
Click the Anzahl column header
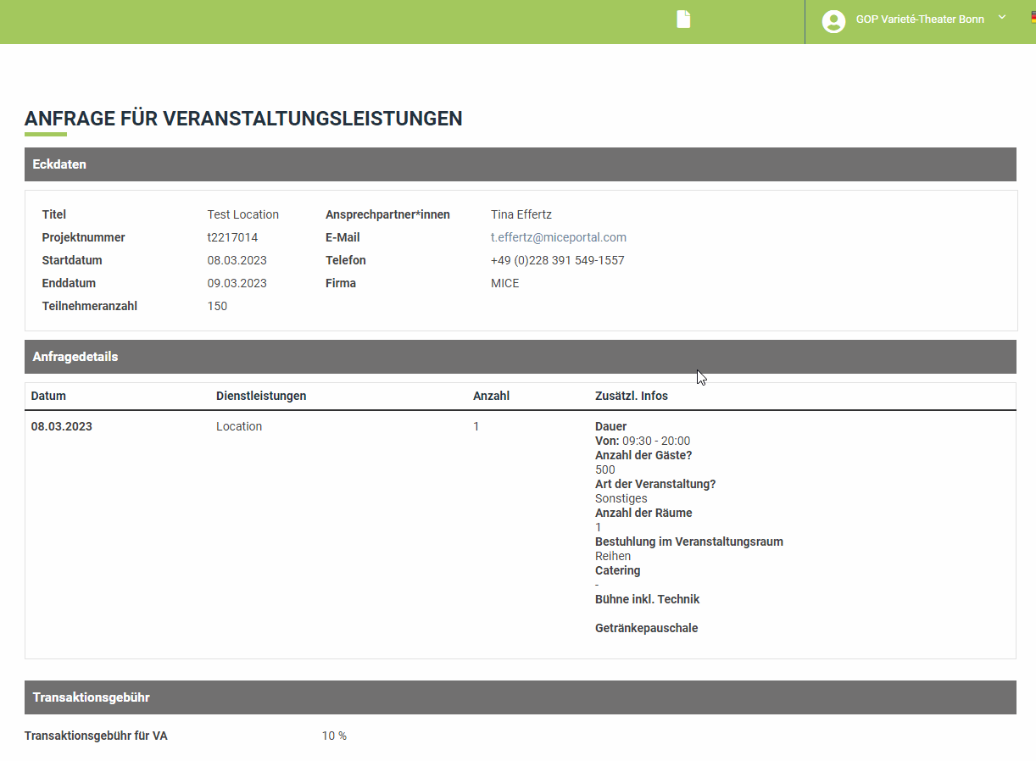pos(491,396)
